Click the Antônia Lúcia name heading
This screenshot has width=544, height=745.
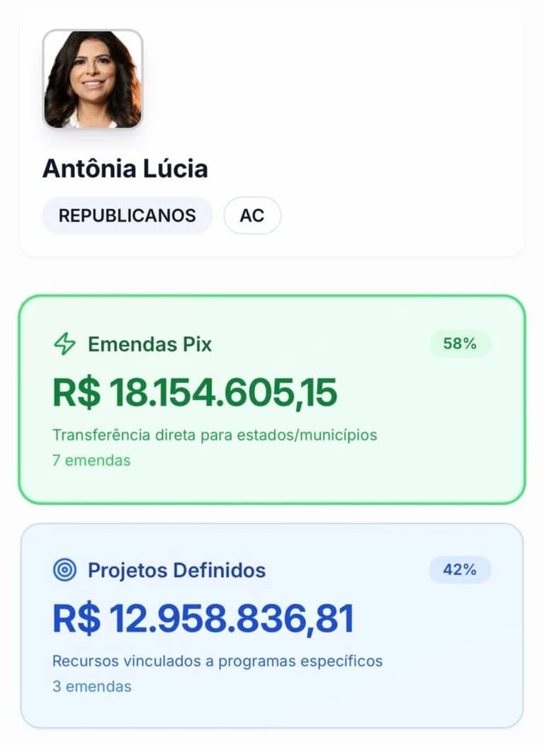(x=125, y=169)
